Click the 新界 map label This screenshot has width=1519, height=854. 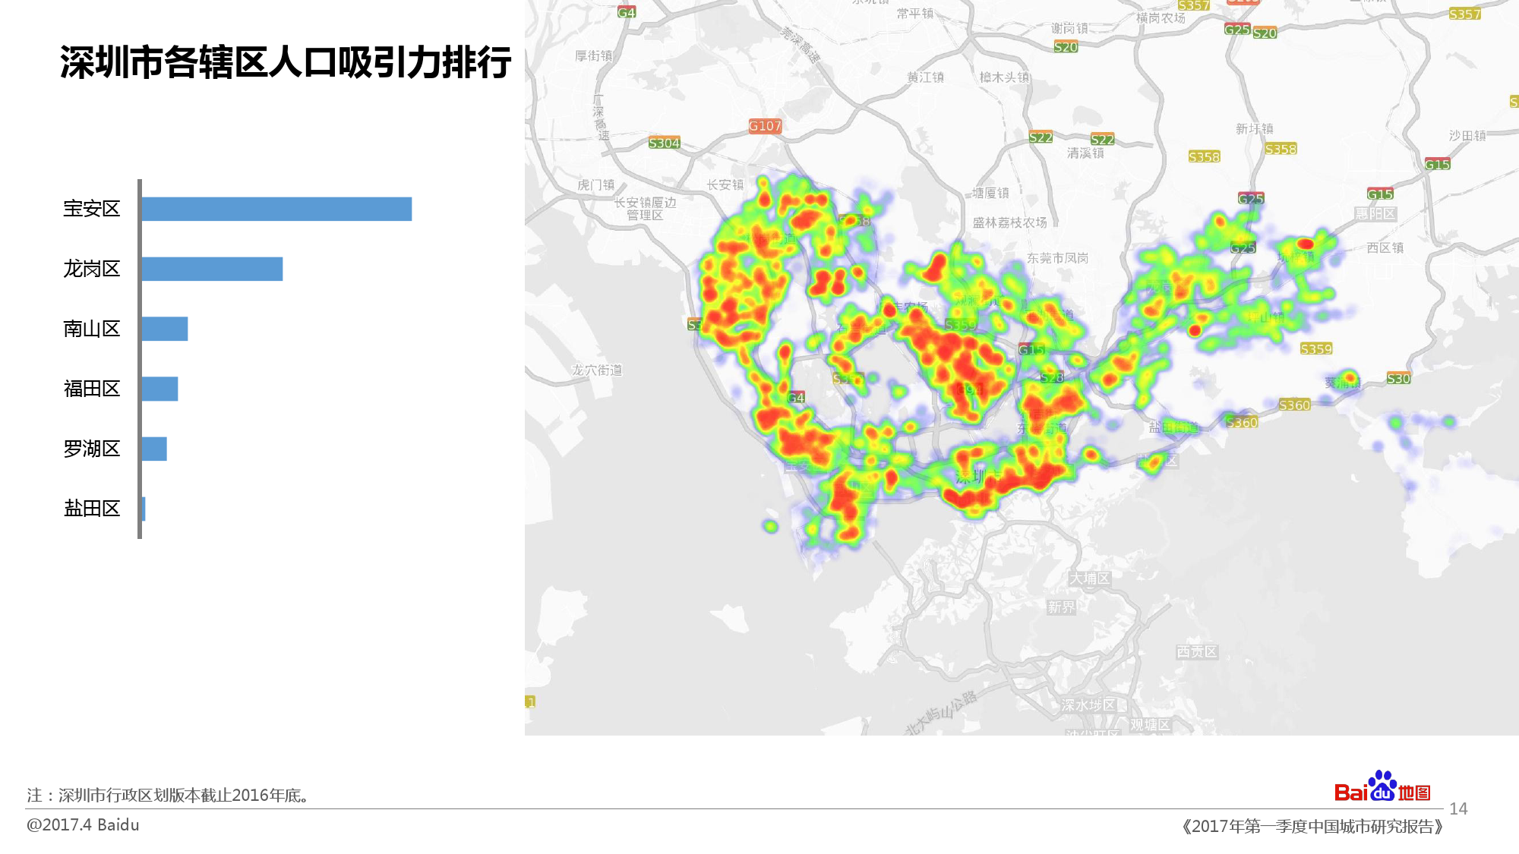[1062, 607]
